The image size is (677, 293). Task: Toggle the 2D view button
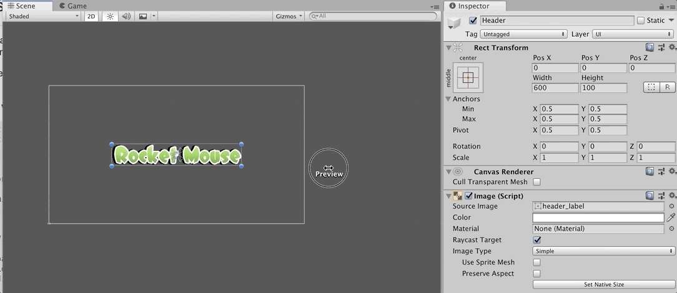point(91,16)
